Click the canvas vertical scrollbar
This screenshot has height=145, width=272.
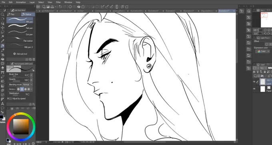pyautogui.click(x=237, y=51)
